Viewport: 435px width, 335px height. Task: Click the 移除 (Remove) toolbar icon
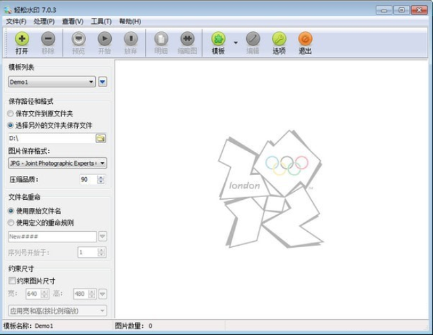click(48, 40)
